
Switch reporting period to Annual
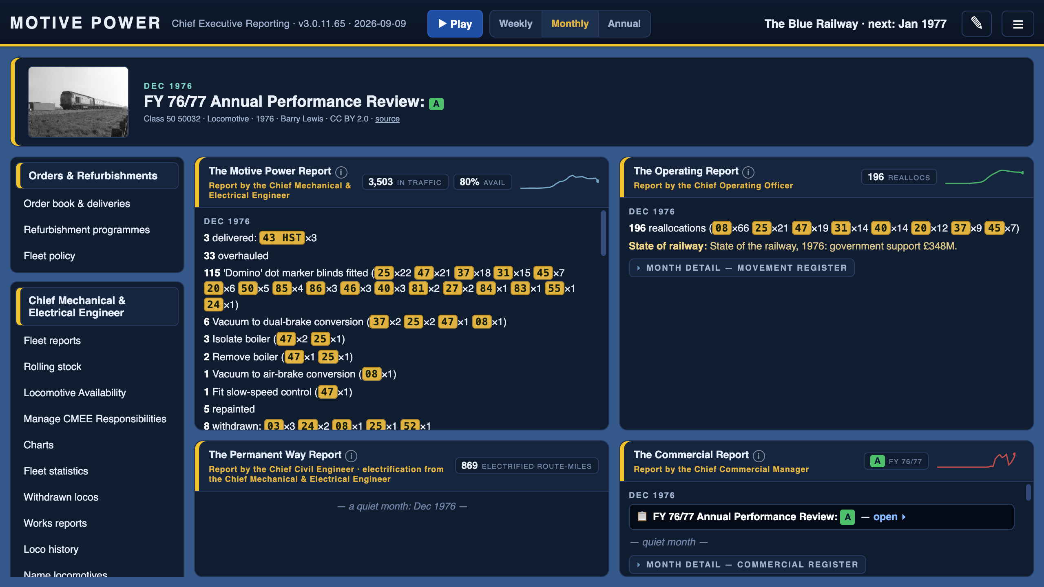tap(624, 24)
